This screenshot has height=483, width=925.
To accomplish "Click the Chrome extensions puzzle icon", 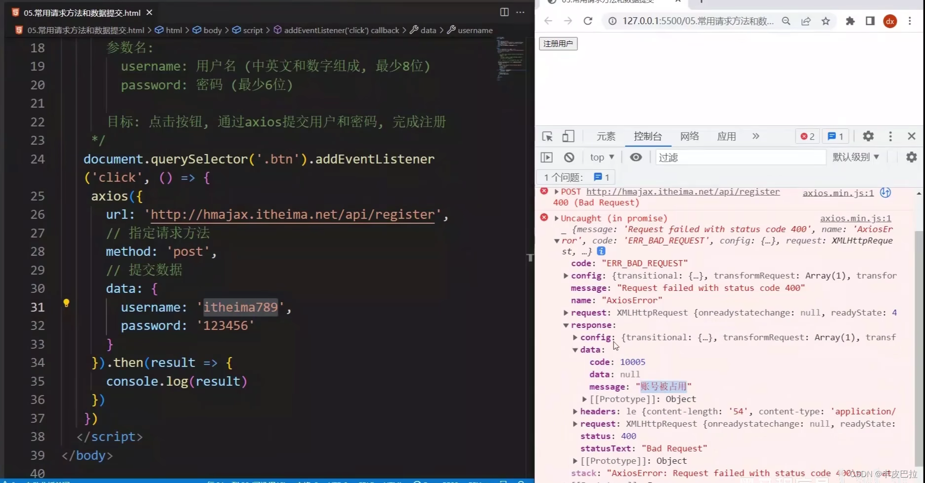I will [850, 21].
